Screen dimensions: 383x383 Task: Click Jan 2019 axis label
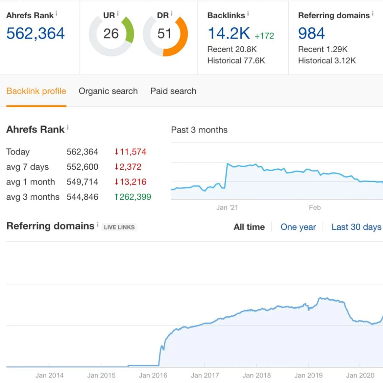[308, 375]
